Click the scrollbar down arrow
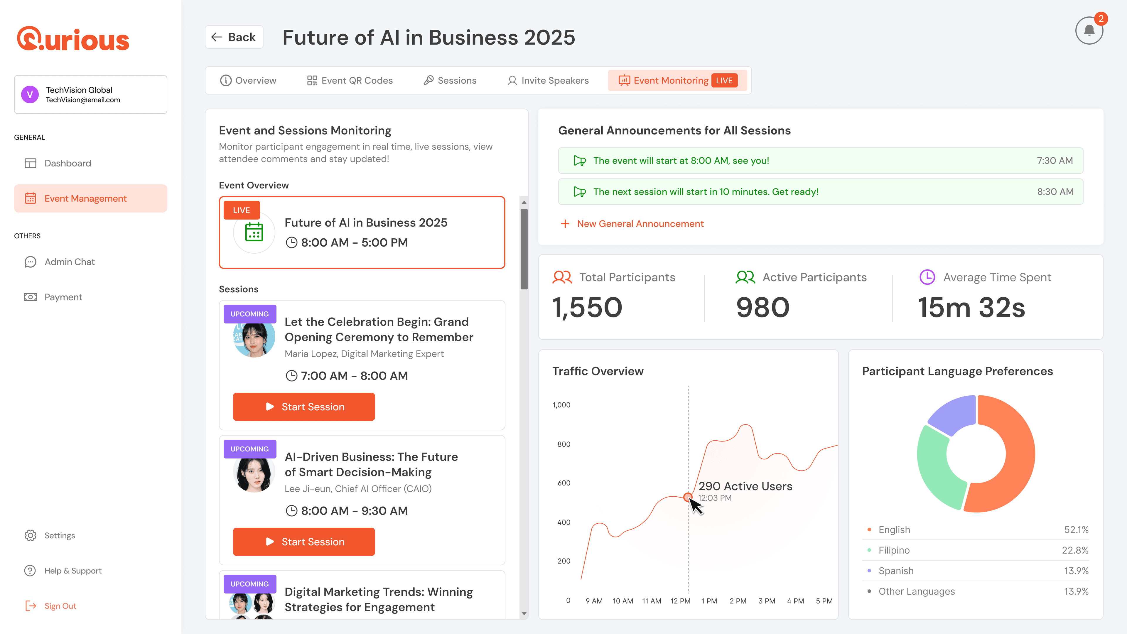1127x634 pixels. [x=524, y=614]
